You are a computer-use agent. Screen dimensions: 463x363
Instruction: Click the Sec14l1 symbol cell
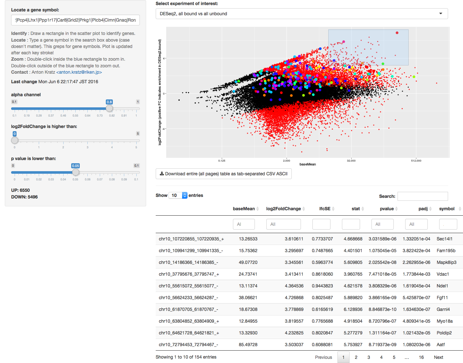[444, 239]
